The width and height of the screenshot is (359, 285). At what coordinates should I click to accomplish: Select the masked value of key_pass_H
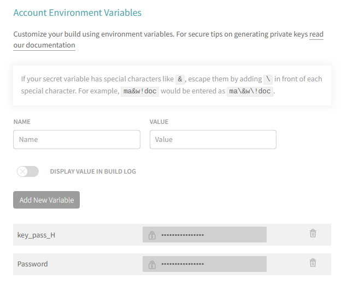[183, 235]
